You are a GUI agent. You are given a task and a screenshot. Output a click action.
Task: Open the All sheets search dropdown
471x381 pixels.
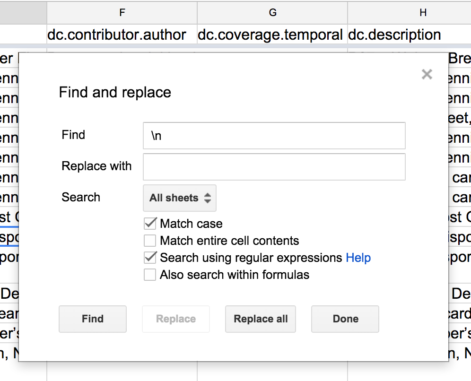[180, 198]
